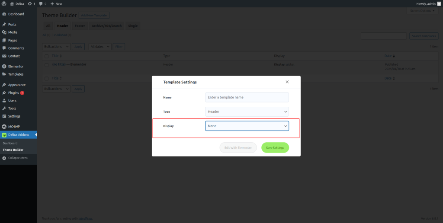Viewport: 443px width, 223px height.
Task: Open the All dates filter dropdown
Action: pyautogui.click(x=100, y=47)
